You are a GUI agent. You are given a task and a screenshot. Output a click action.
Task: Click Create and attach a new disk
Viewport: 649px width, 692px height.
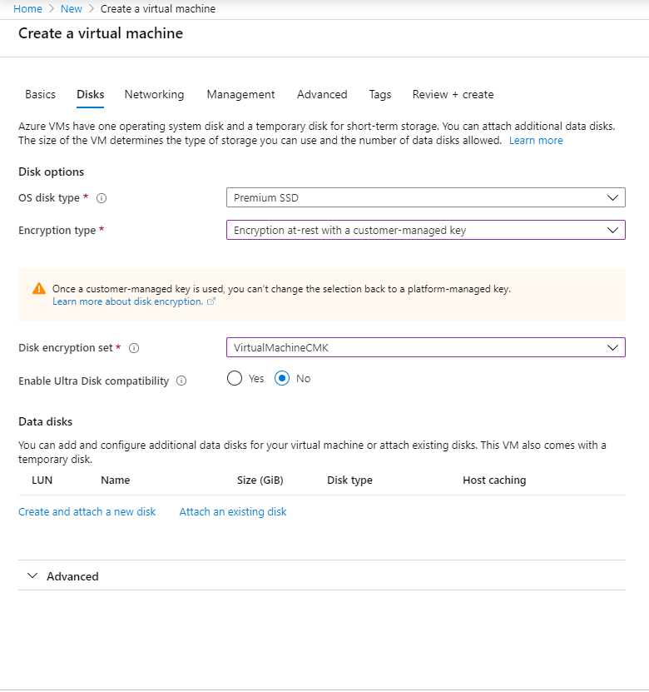(87, 511)
